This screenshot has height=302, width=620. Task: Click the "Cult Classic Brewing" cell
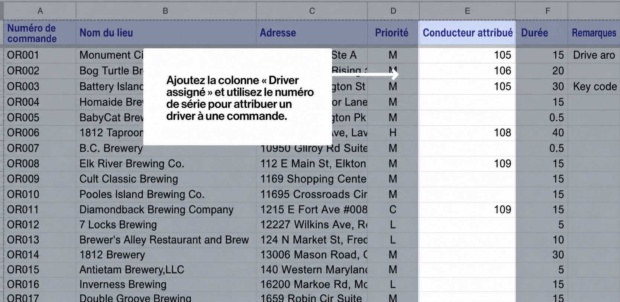click(166, 179)
